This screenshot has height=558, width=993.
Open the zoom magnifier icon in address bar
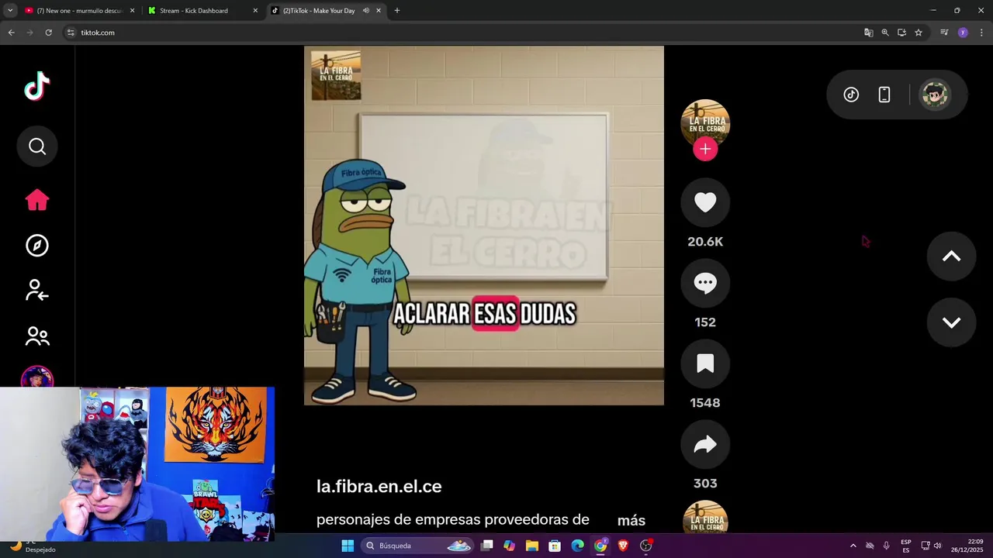coord(885,33)
